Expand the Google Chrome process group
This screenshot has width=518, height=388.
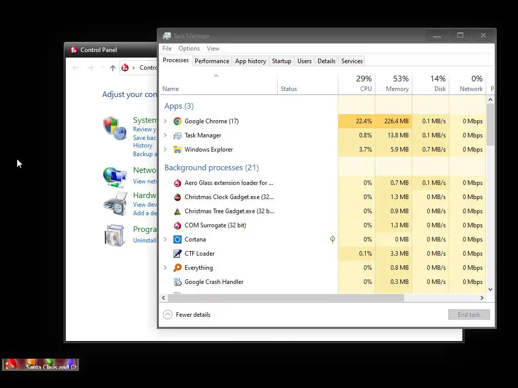click(x=165, y=121)
